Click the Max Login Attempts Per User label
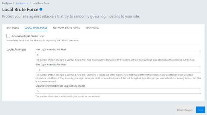Viewport: 207px width, 115px height. (51, 65)
